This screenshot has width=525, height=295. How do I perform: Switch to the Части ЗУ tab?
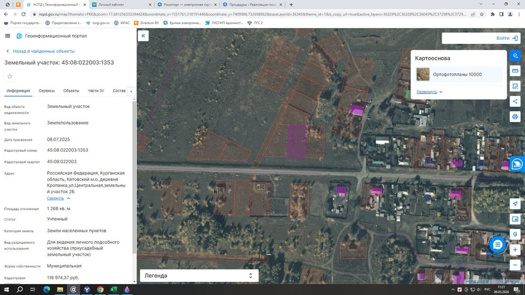point(96,91)
